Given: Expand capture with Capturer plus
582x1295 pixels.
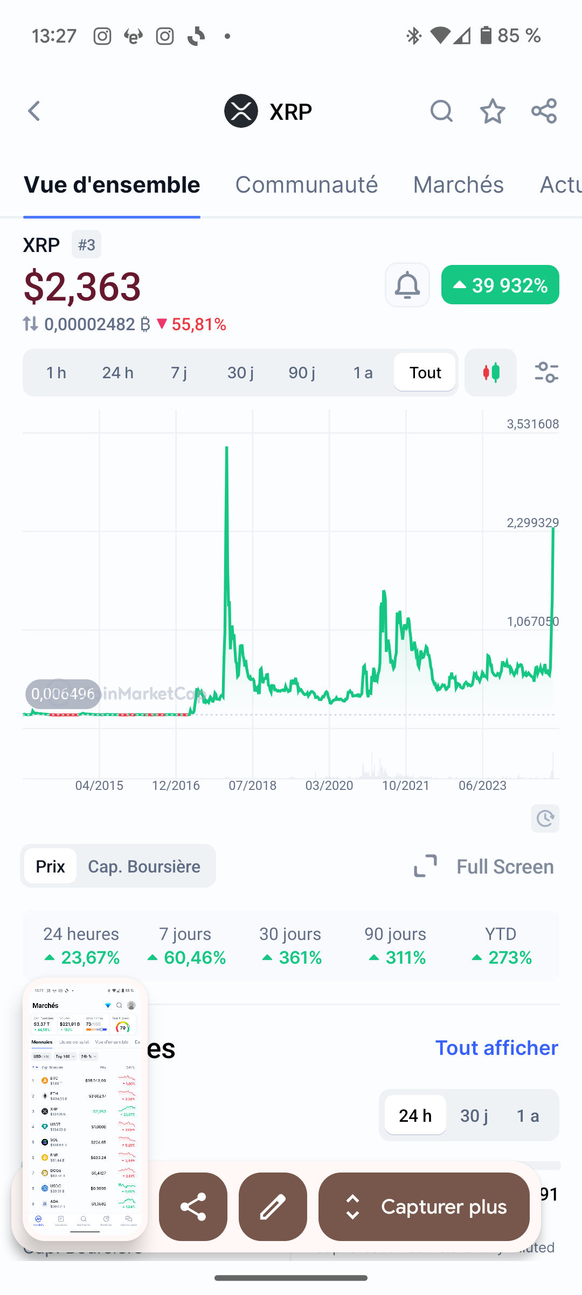Looking at the screenshot, I should coord(424,1207).
